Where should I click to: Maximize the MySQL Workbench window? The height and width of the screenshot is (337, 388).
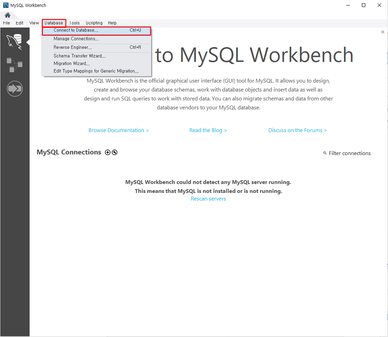[363, 5]
